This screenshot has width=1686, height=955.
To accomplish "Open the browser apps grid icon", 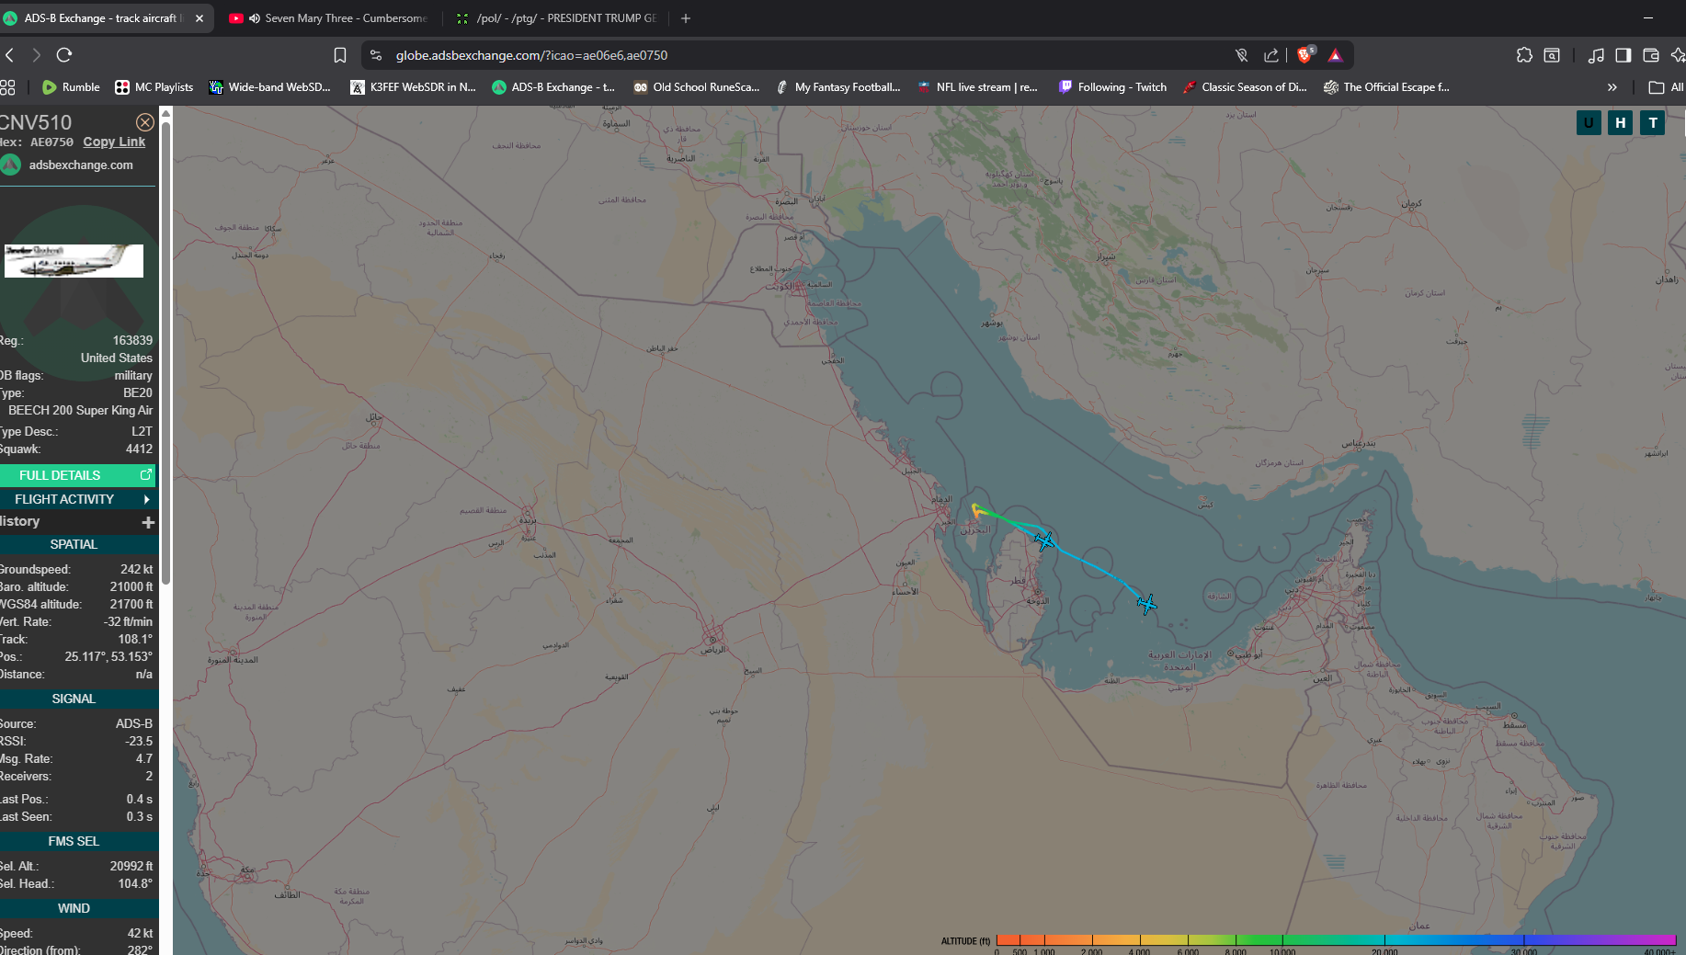I will (8, 87).
